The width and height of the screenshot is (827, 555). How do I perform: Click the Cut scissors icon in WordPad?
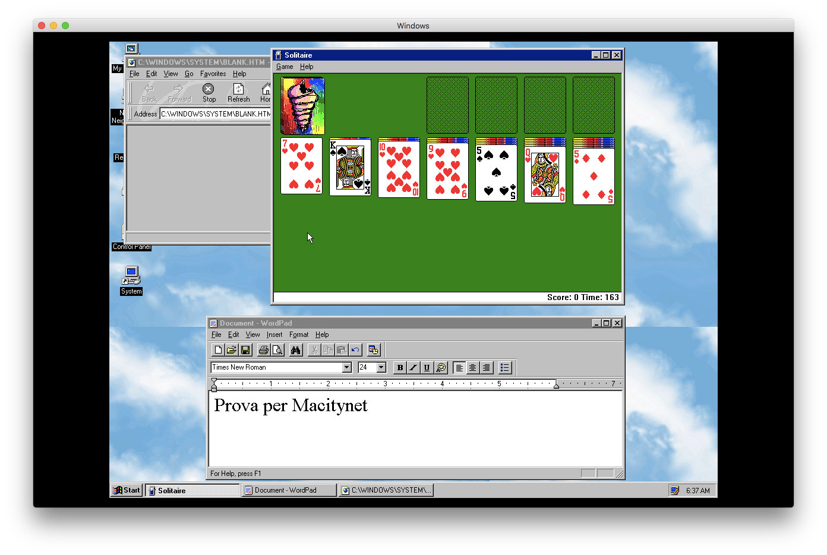pos(314,350)
